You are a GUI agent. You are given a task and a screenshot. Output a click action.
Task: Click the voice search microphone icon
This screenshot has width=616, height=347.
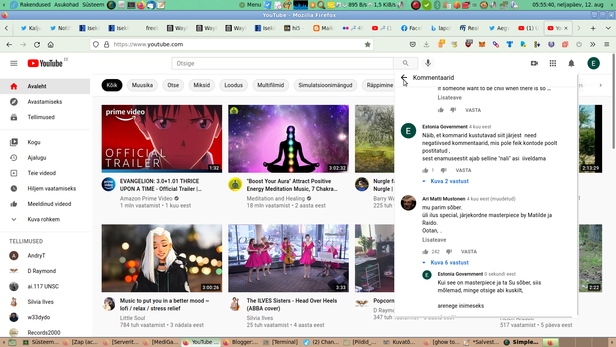[x=428, y=63]
